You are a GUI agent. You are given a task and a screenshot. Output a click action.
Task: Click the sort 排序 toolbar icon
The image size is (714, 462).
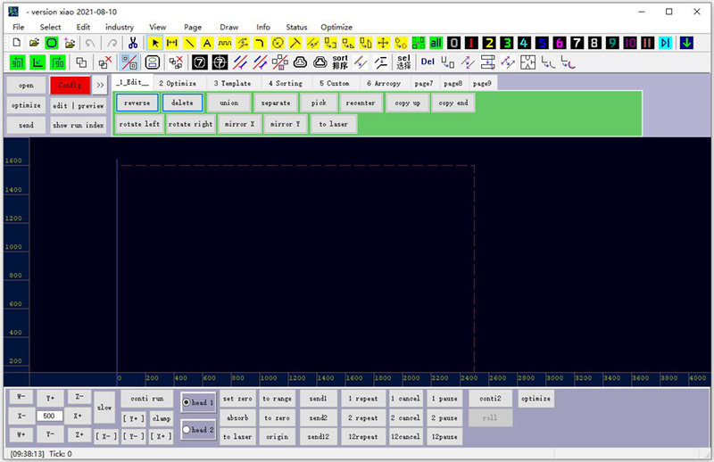coord(340,62)
